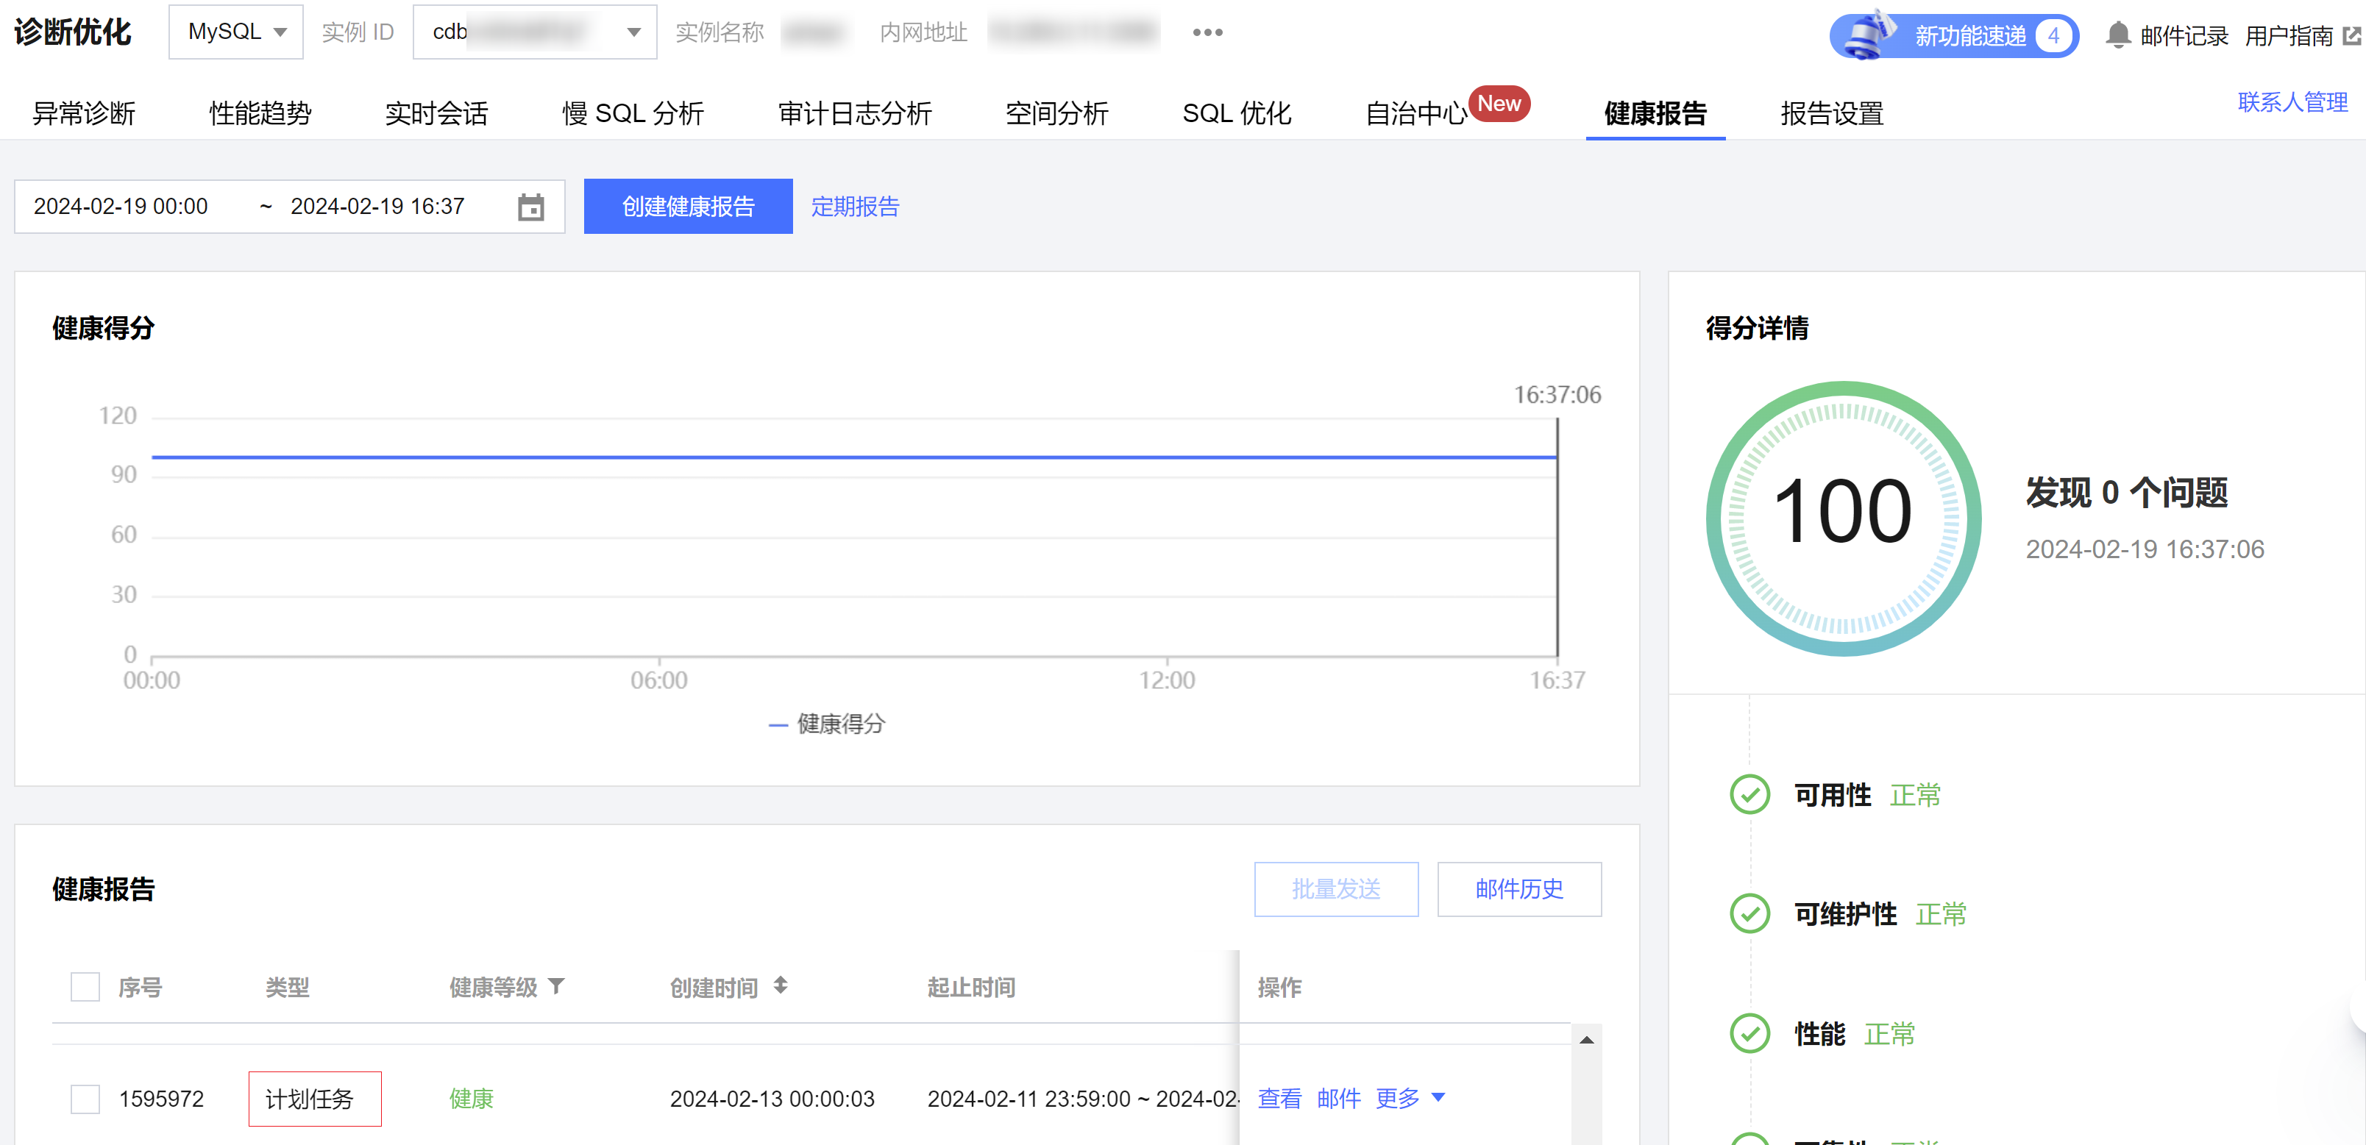
Task: Click the table scrollbar up arrow
Action: pos(1586,1039)
